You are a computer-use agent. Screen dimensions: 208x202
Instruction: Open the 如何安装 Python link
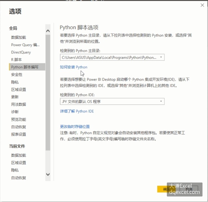[74, 67]
